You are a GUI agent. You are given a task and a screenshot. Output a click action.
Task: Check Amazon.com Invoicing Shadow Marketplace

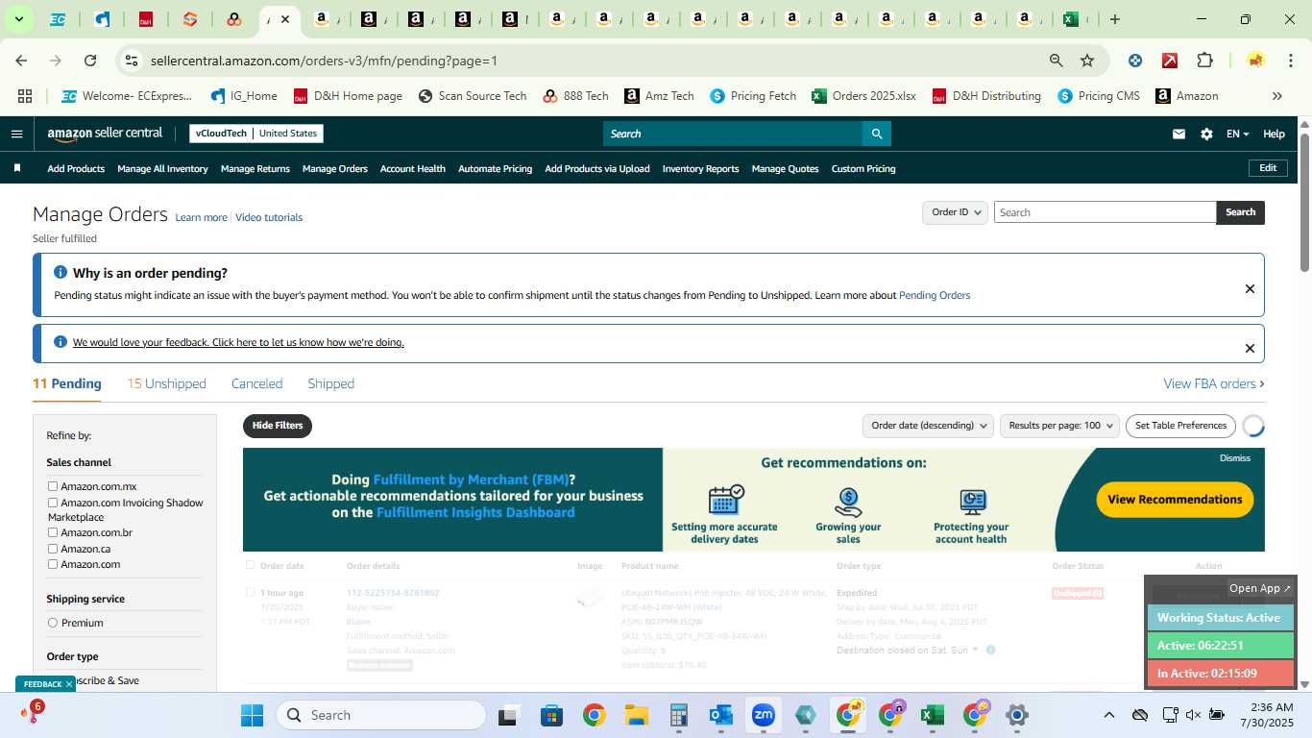click(x=53, y=503)
